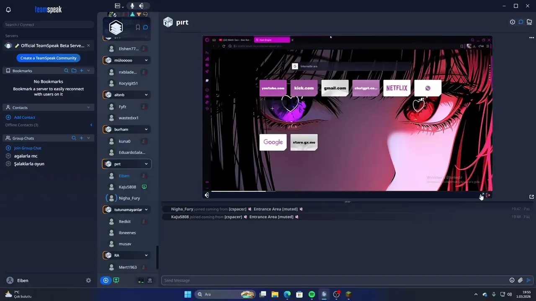This screenshot has width=536, height=301.
Task: Select user Nigha_Fury in channel list
Action: 129,198
